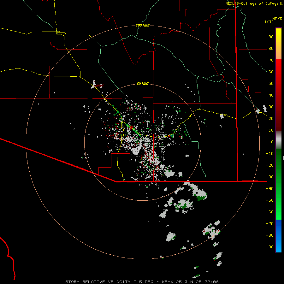Select the -80 value on the velocity scale
This screenshot has width=284, height=284.
270,235
